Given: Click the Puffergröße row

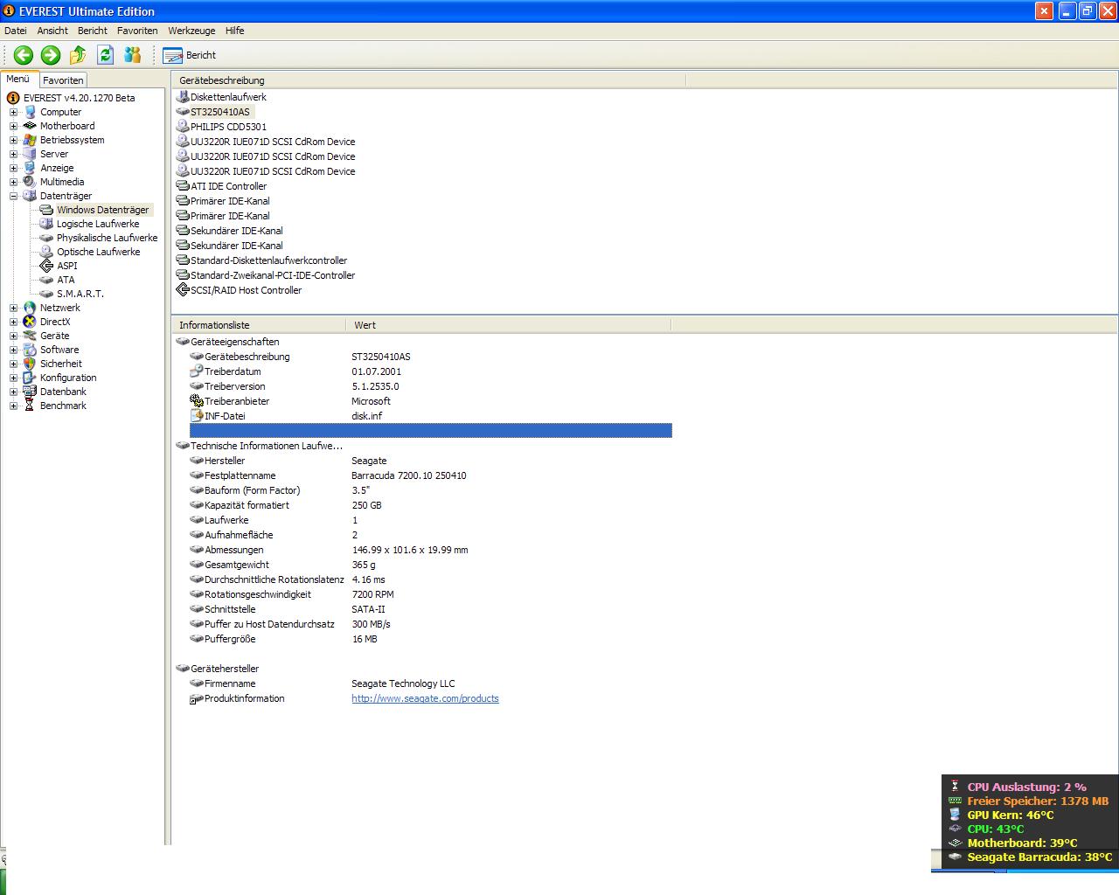Looking at the screenshot, I should [430, 639].
